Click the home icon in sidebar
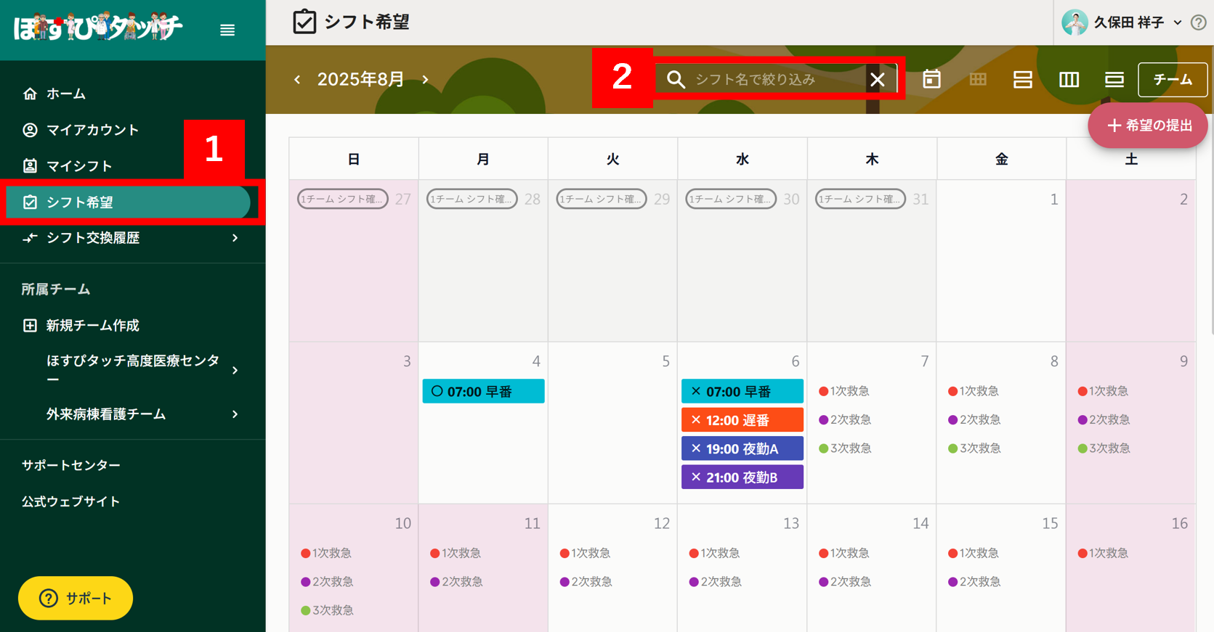The height and width of the screenshot is (632, 1214). pos(30,94)
